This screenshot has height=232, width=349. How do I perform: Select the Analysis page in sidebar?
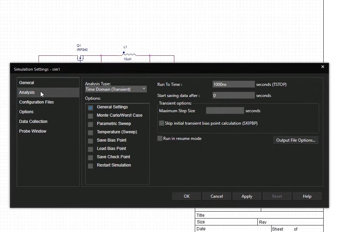click(48, 92)
